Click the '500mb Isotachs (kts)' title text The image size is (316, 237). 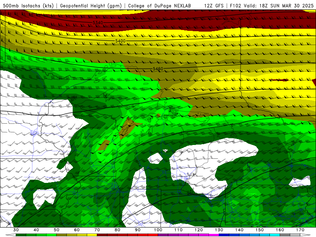pos(28,6)
